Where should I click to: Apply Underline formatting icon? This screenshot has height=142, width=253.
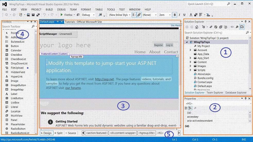point(184,15)
